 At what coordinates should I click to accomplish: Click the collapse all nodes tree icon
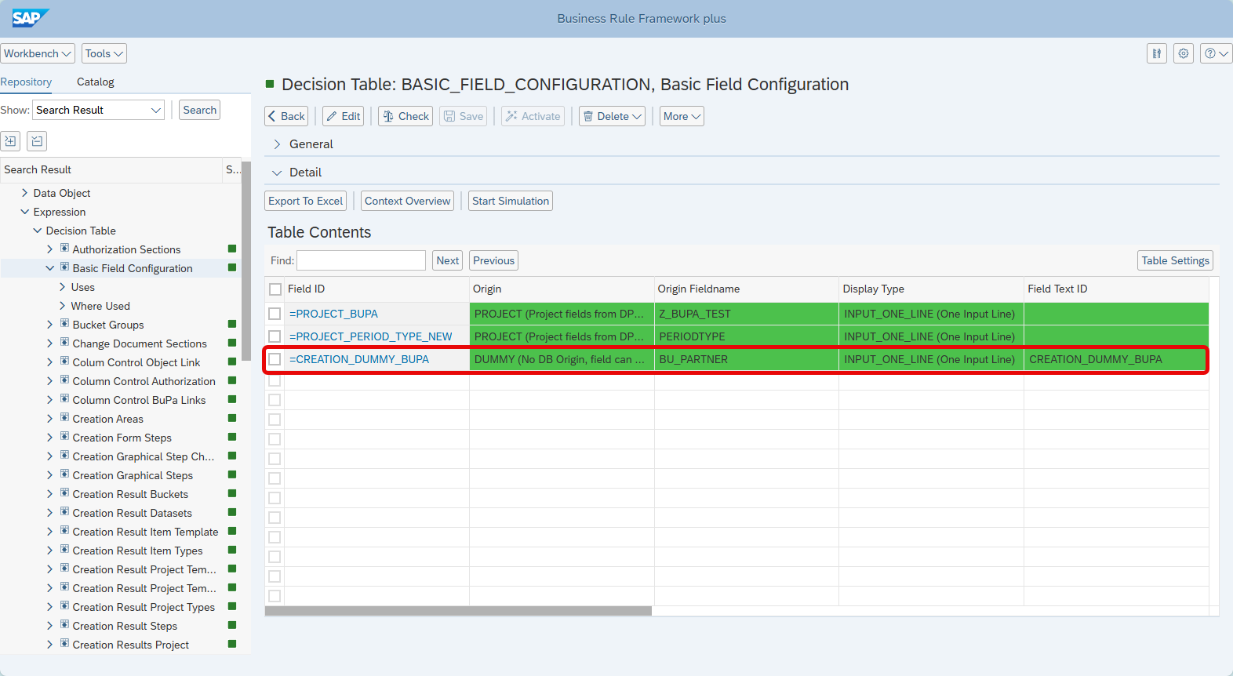(37, 141)
